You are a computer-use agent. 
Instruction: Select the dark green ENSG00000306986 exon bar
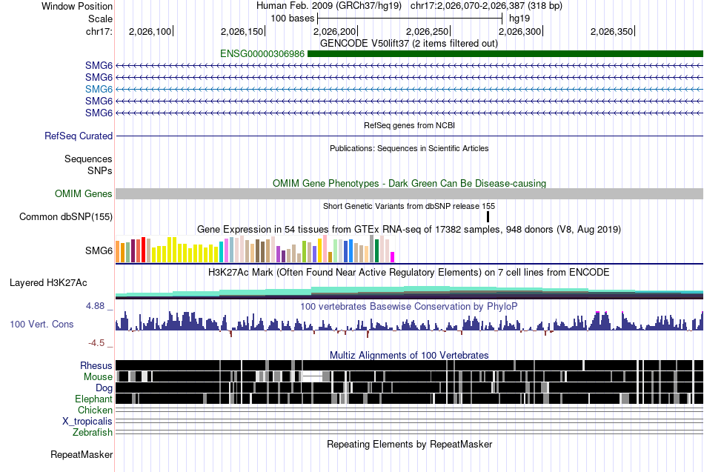point(505,54)
